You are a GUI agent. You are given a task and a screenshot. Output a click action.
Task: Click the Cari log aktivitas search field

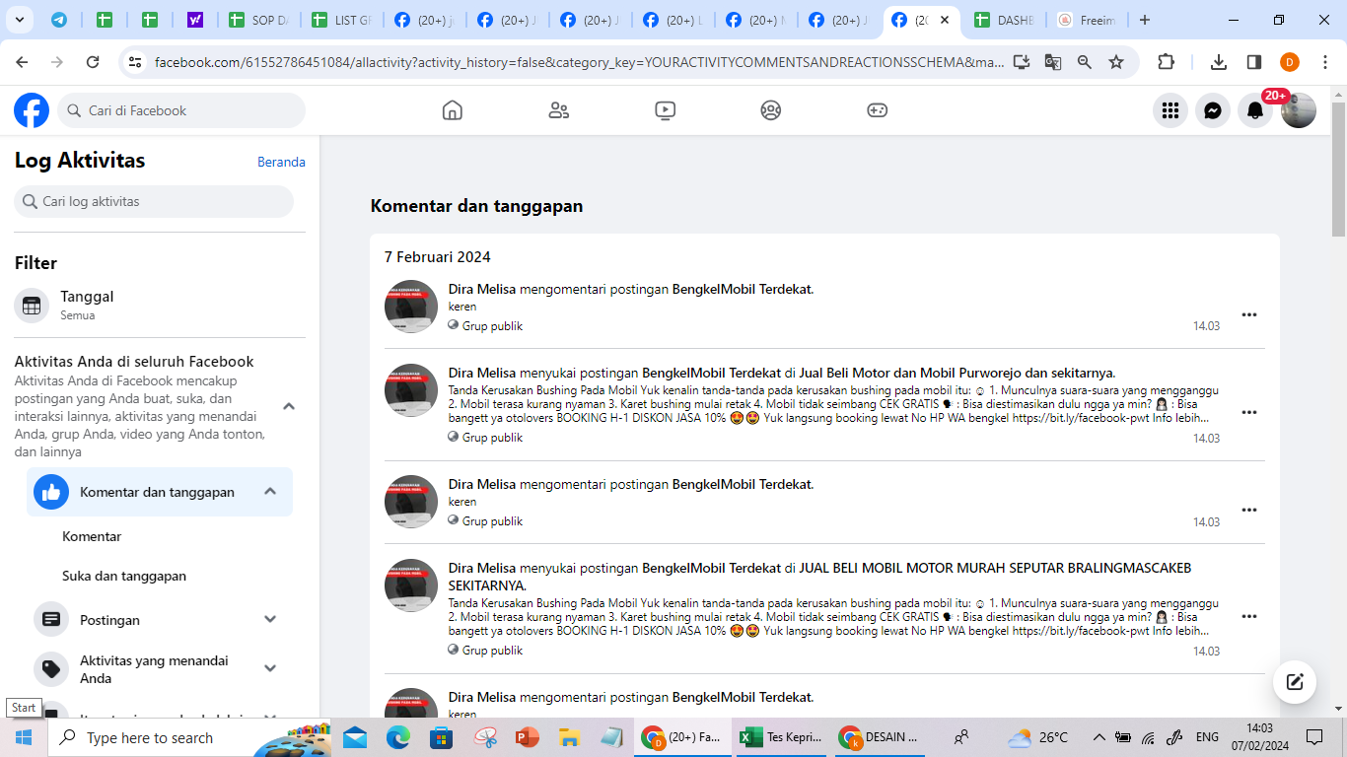point(154,201)
